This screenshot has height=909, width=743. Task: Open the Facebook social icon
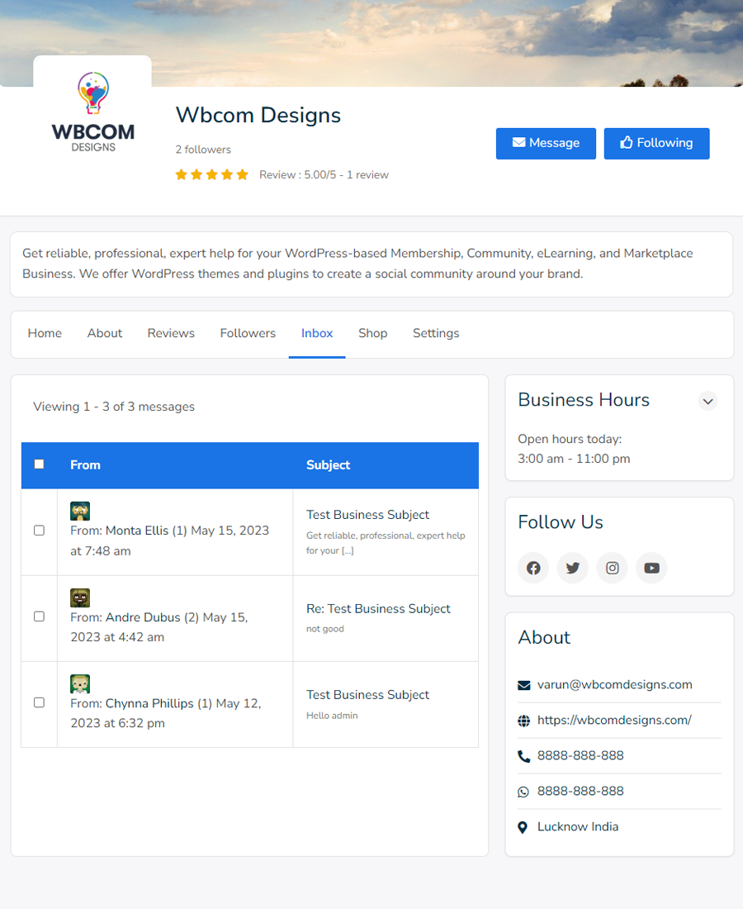click(x=533, y=568)
